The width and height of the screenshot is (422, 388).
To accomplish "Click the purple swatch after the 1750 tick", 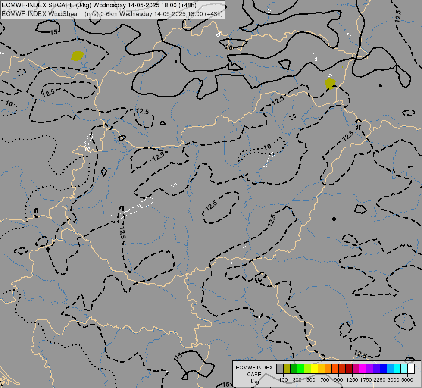I will click(370, 369).
